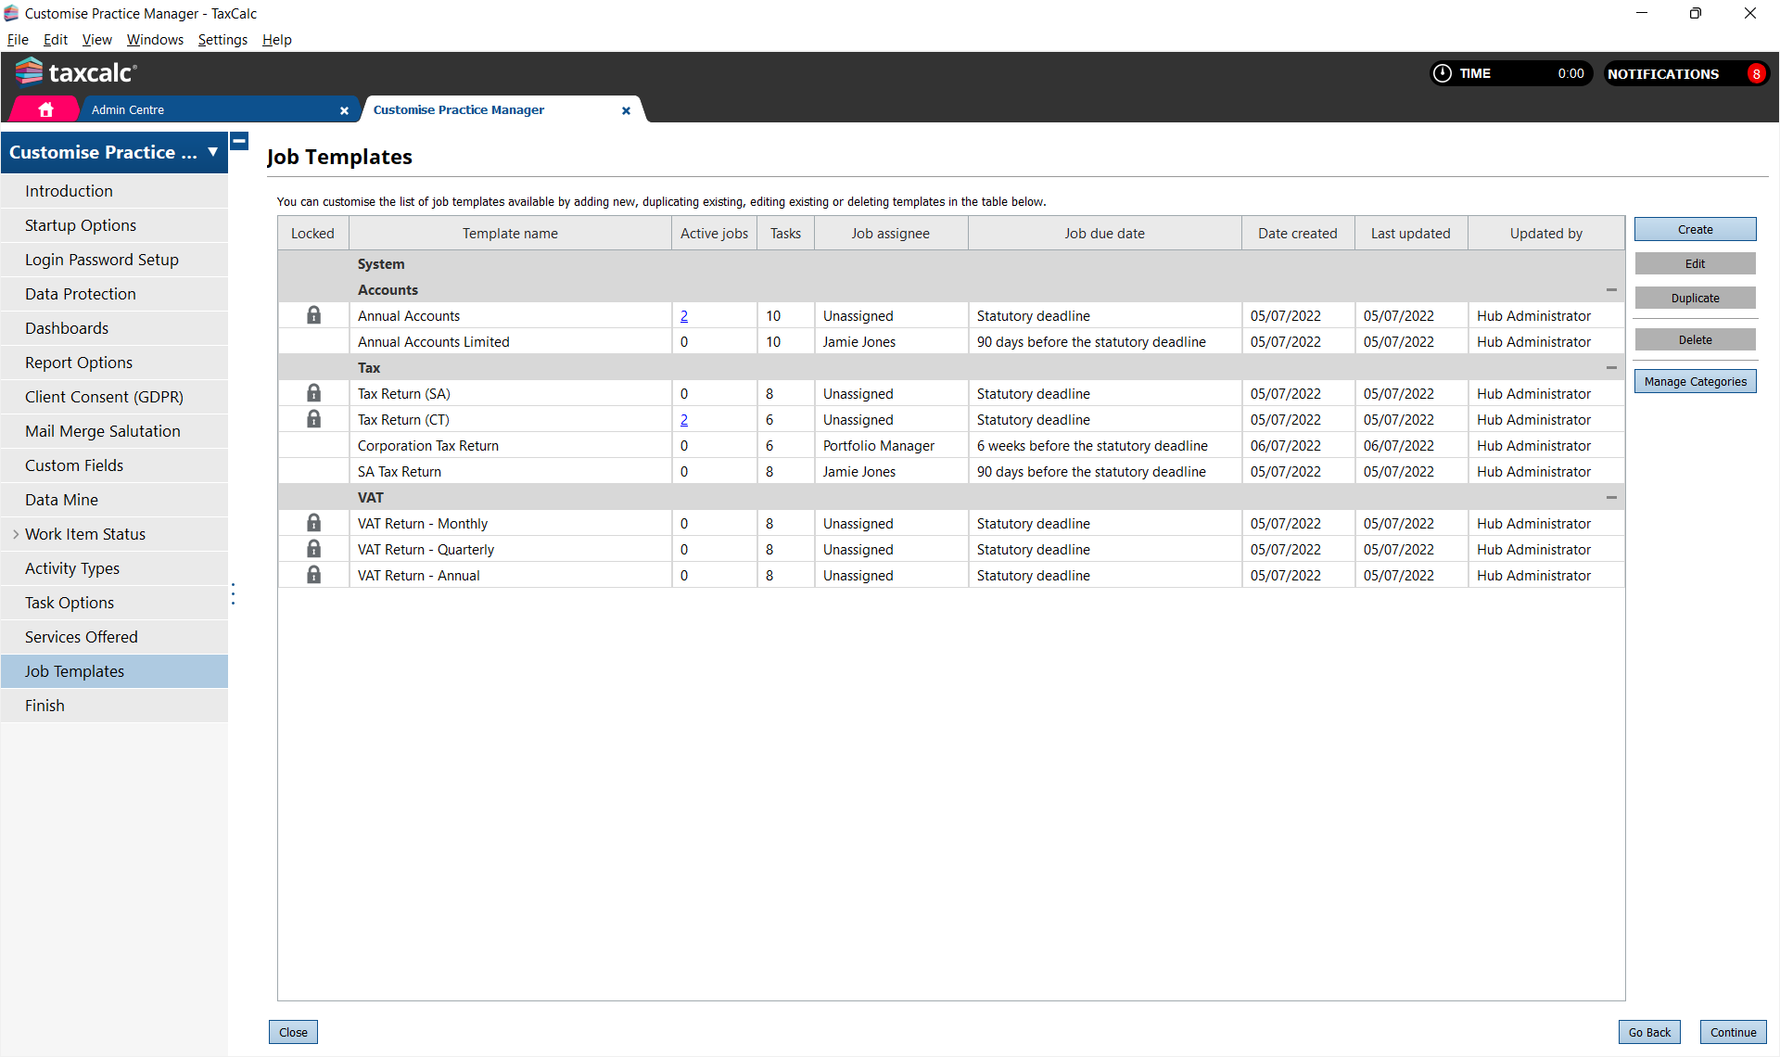Collapse the Tax category group
The image size is (1780, 1057).
(1611, 368)
